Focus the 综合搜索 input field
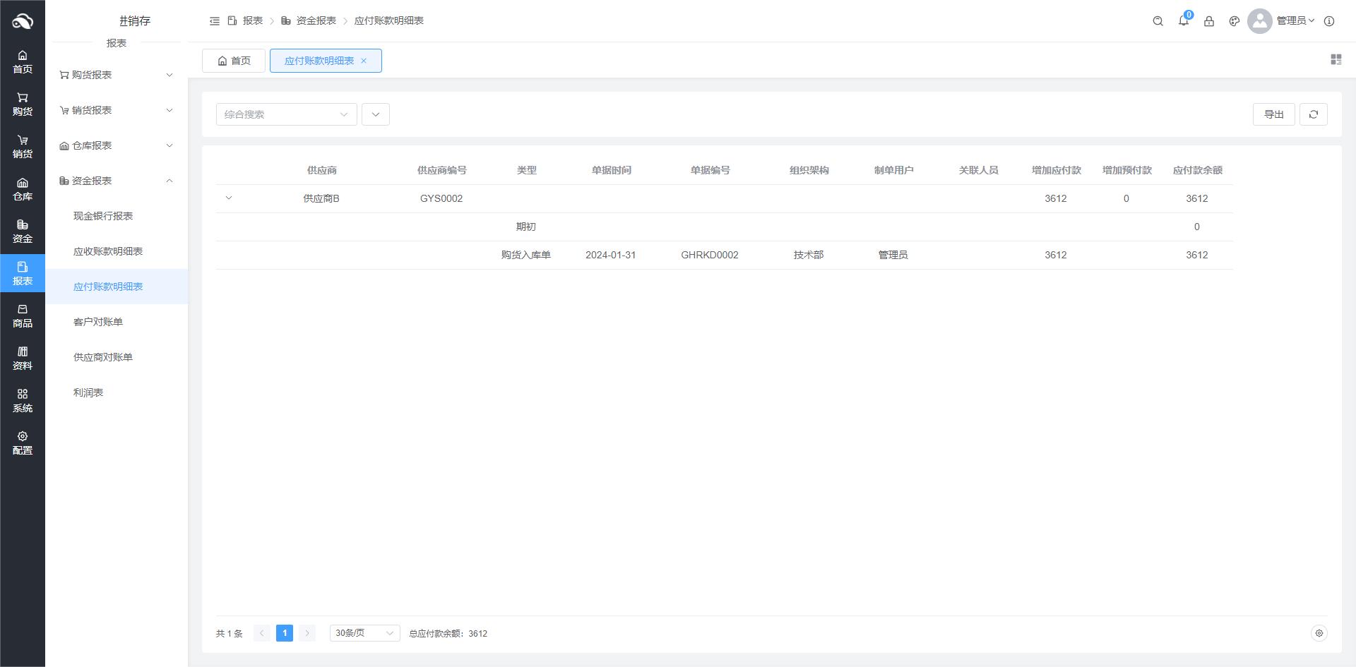This screenshot has height=667, width=1356. pos(279,114)
